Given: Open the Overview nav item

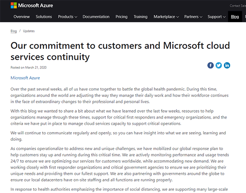Looking at the screenshot, I should pyautogui.click(x=22, y=17).
